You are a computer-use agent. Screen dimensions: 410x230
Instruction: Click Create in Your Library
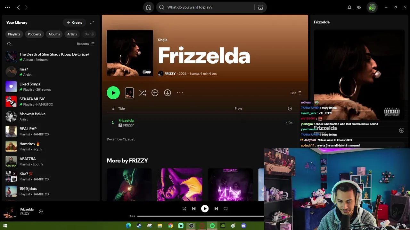point(75,22)
